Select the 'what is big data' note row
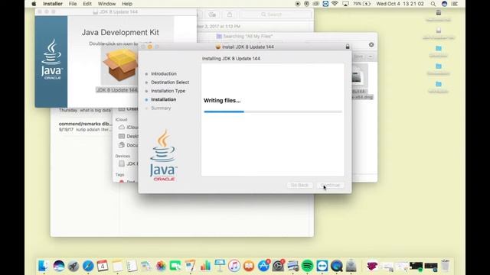Screen dimensions: 490x275 coord(85,110)
